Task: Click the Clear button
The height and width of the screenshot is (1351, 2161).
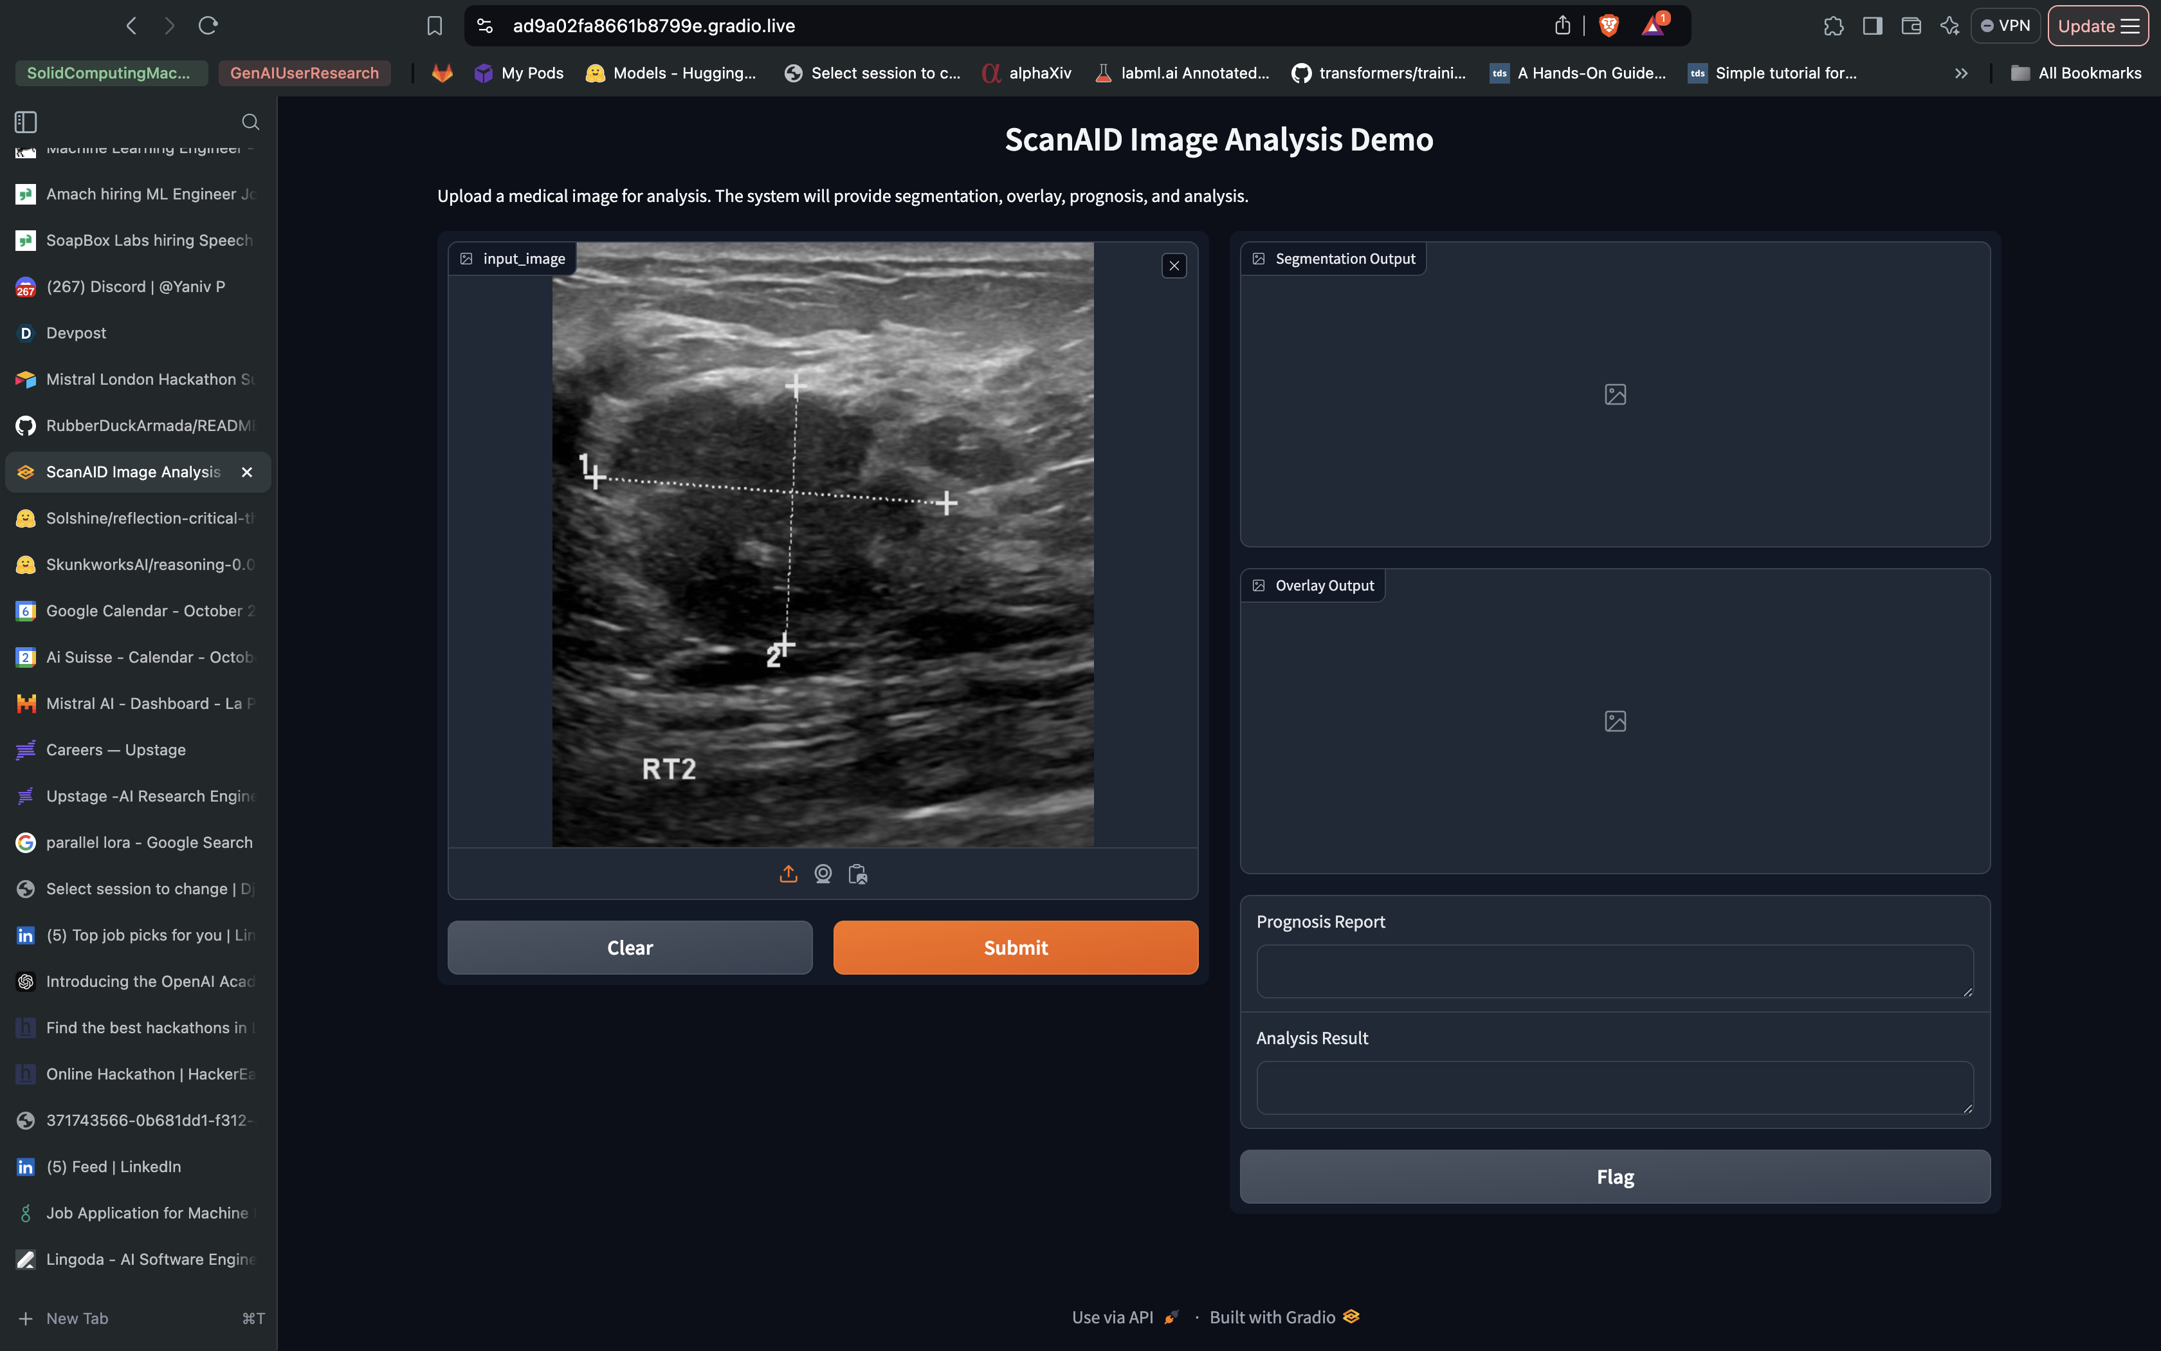Action: (630, 947)
